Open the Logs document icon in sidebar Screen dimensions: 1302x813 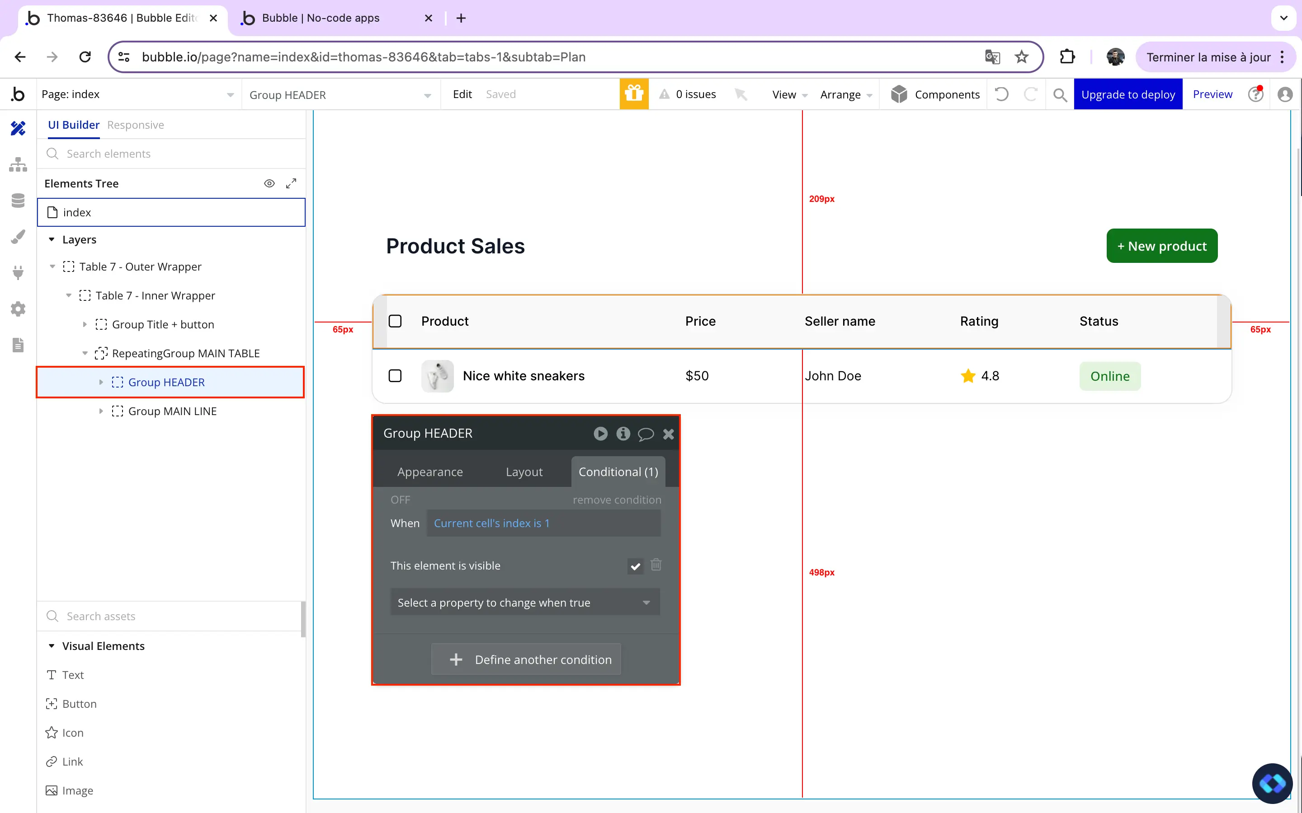click(x=18, y=345)
